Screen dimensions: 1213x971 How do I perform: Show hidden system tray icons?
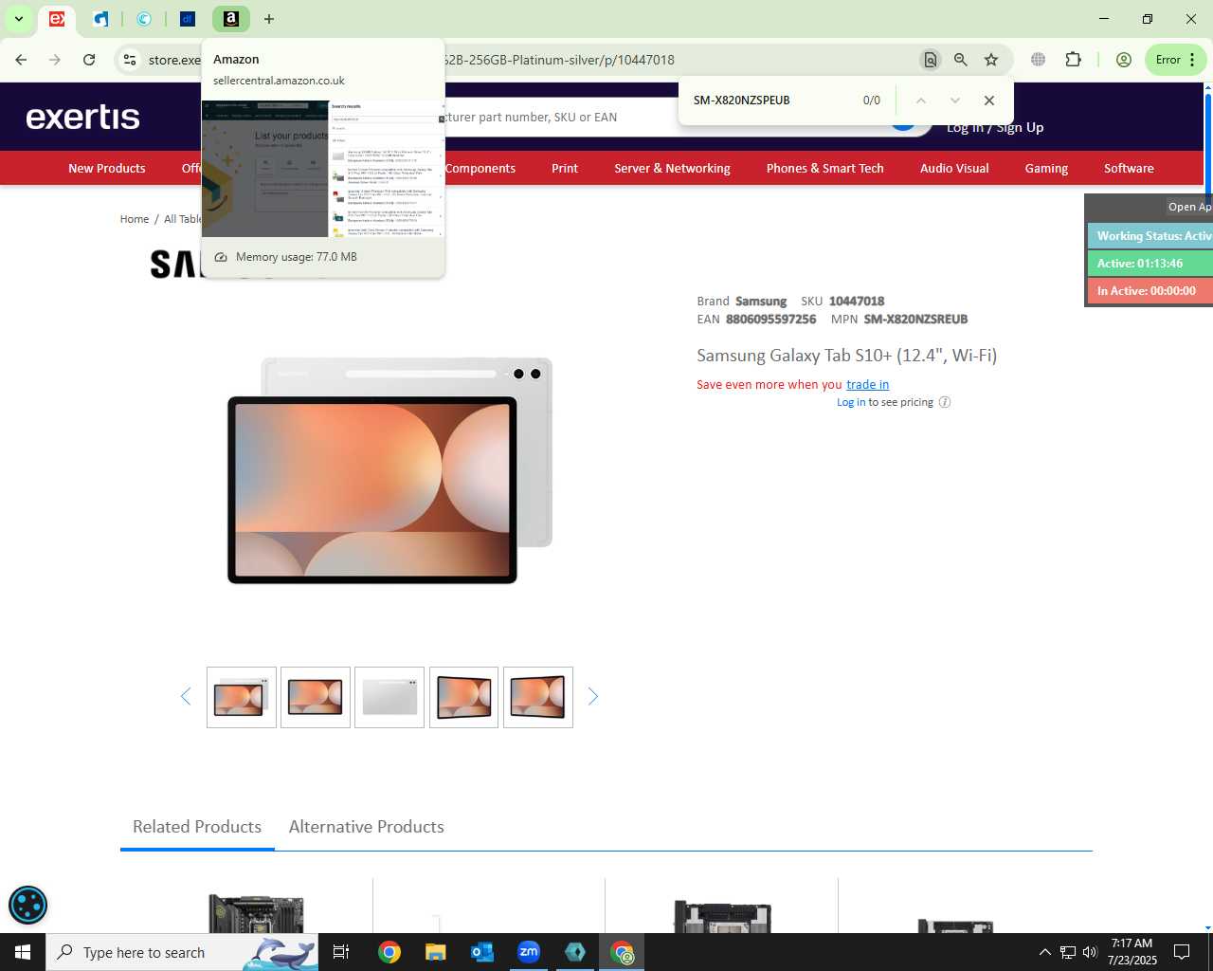tap(1045, 952)
